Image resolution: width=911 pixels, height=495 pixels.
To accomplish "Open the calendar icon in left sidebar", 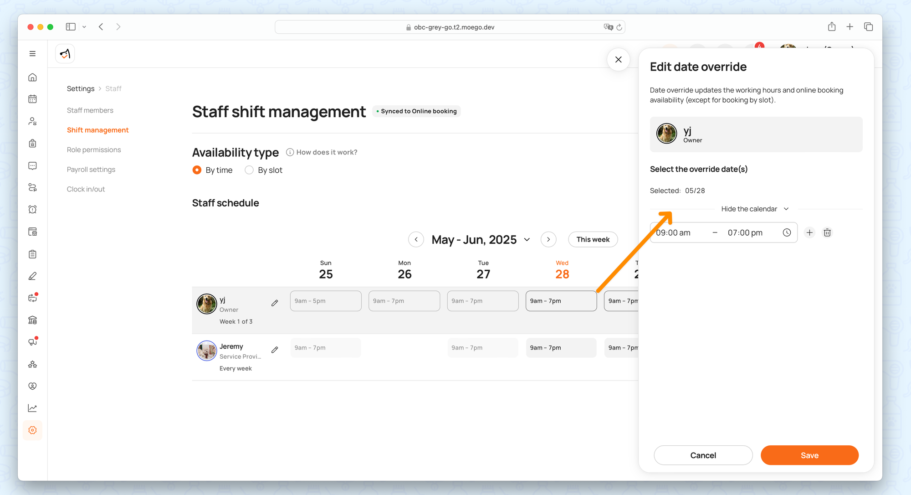I will pyautogui.click(x=32, y=99).
